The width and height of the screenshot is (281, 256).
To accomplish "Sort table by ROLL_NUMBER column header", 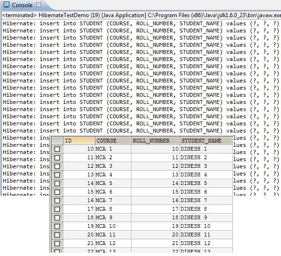I will click(155, 141).
